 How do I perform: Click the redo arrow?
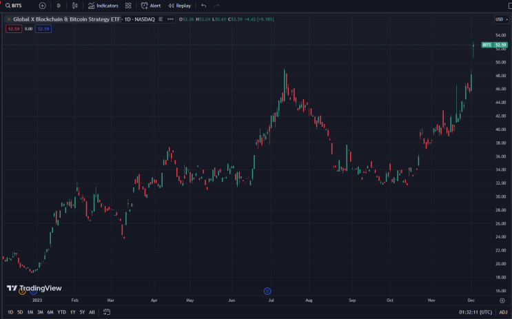point(216,6)
